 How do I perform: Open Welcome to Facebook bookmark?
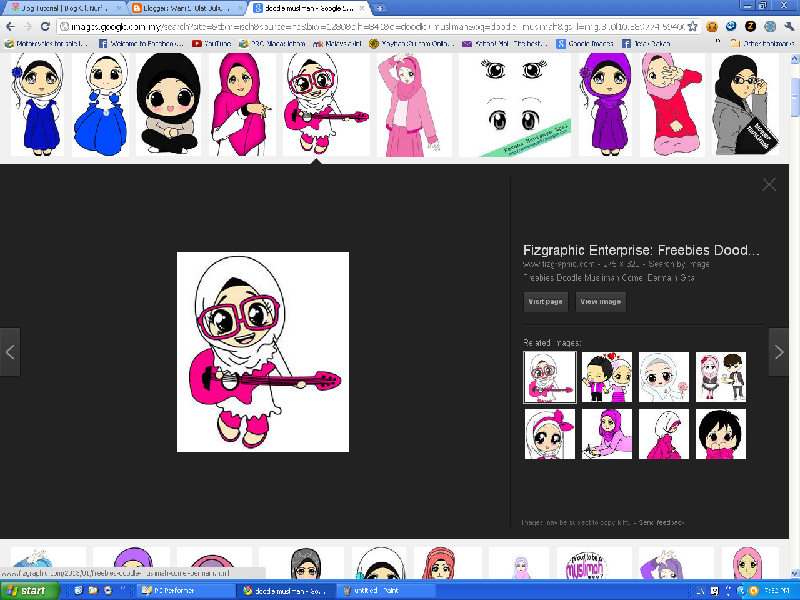click(141, 44)
